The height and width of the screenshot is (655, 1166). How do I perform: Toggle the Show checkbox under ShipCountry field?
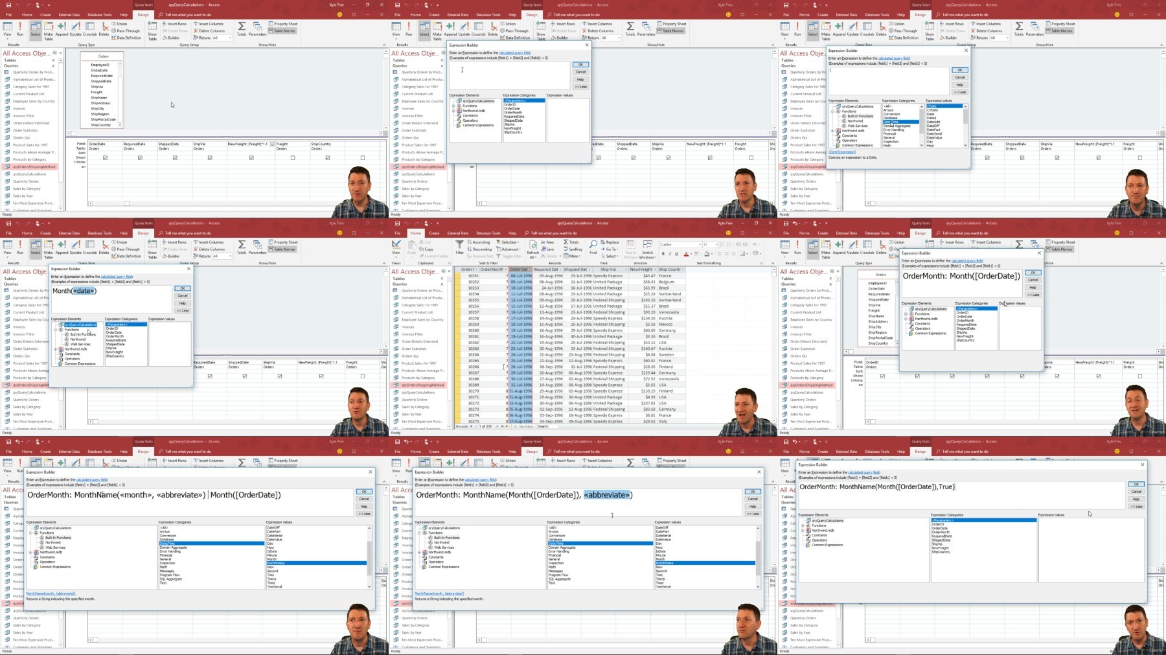[328, 157]
